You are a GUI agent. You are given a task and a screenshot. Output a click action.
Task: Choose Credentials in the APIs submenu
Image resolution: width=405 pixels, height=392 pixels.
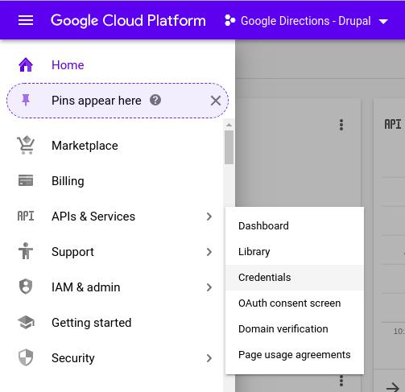(295, 278)
